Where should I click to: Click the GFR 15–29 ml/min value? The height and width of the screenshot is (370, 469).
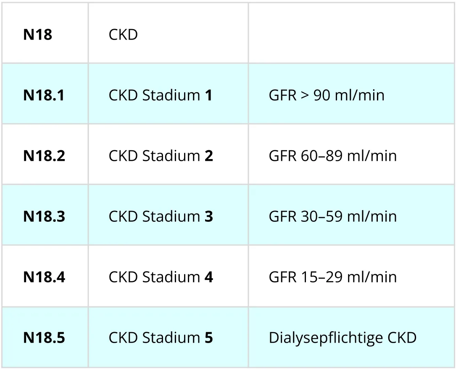tap(332, 277)
